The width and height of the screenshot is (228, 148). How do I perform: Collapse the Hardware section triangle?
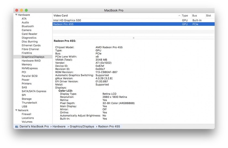[x=16, y=15]
